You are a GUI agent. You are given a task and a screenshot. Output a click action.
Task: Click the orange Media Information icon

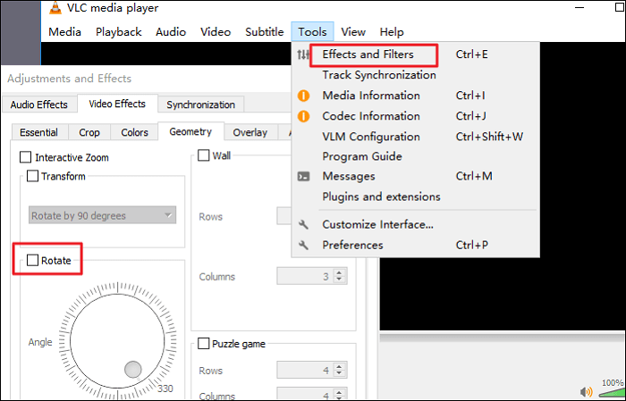click(303, 96)
